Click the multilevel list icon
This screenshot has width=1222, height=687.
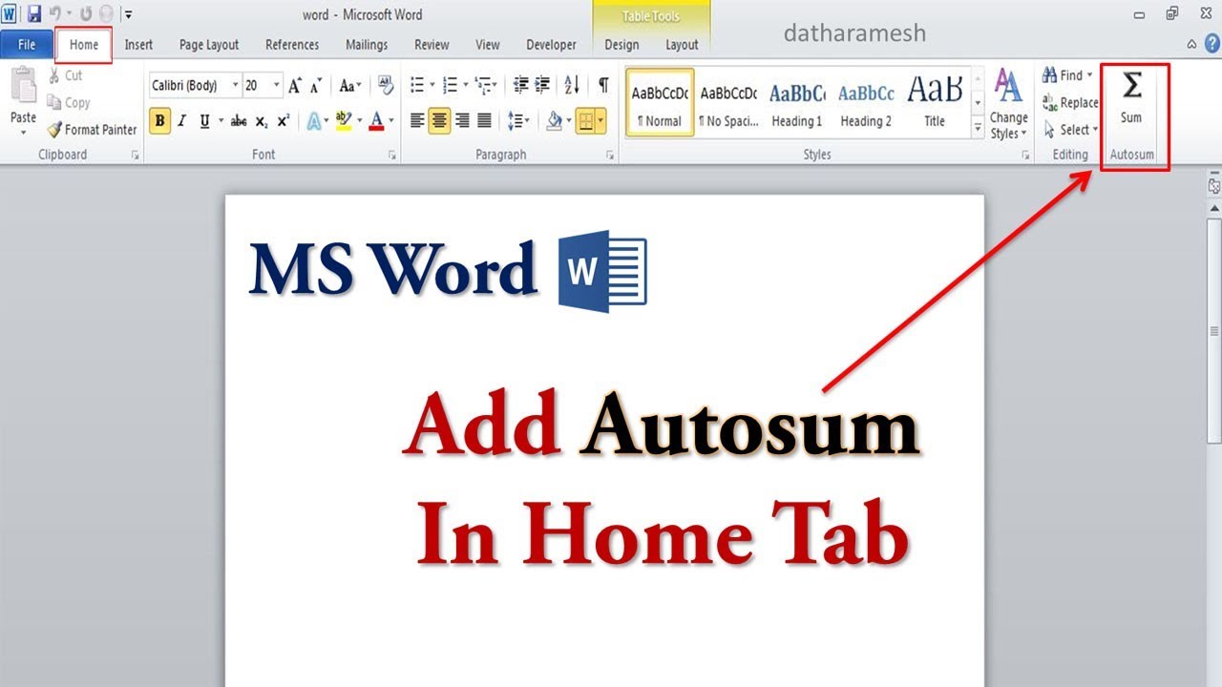coord(482,86)
